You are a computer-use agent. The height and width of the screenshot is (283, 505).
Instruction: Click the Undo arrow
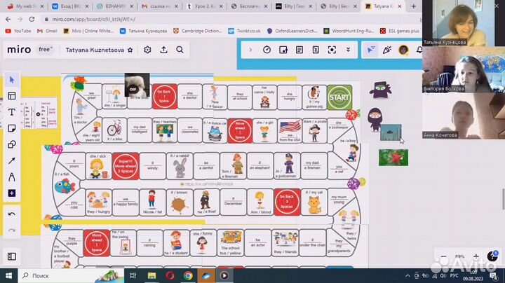[x=12, y=214]
